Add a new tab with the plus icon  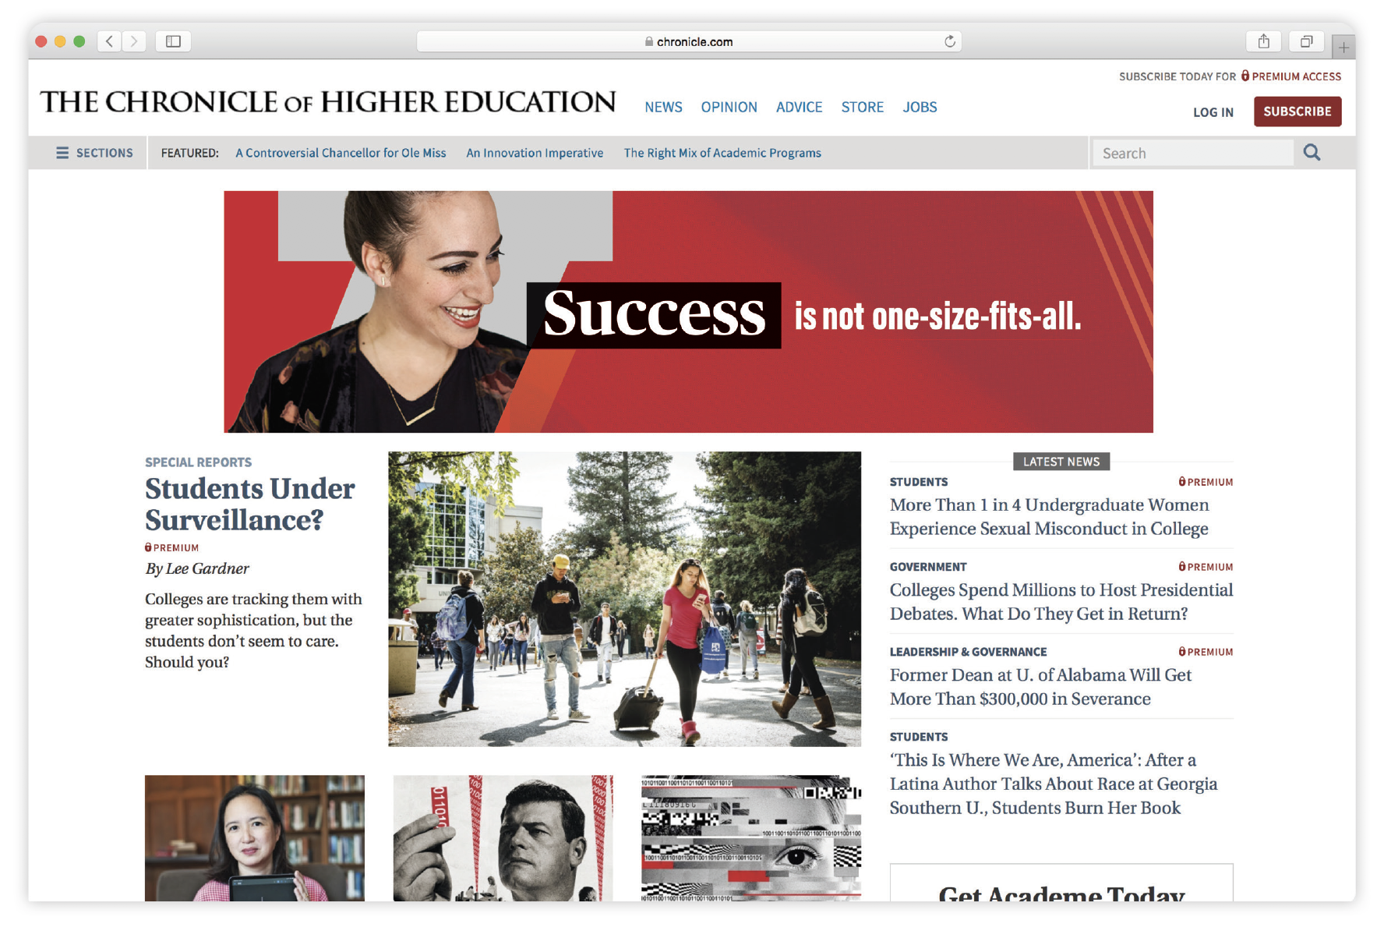click(x=1343, y=48)
